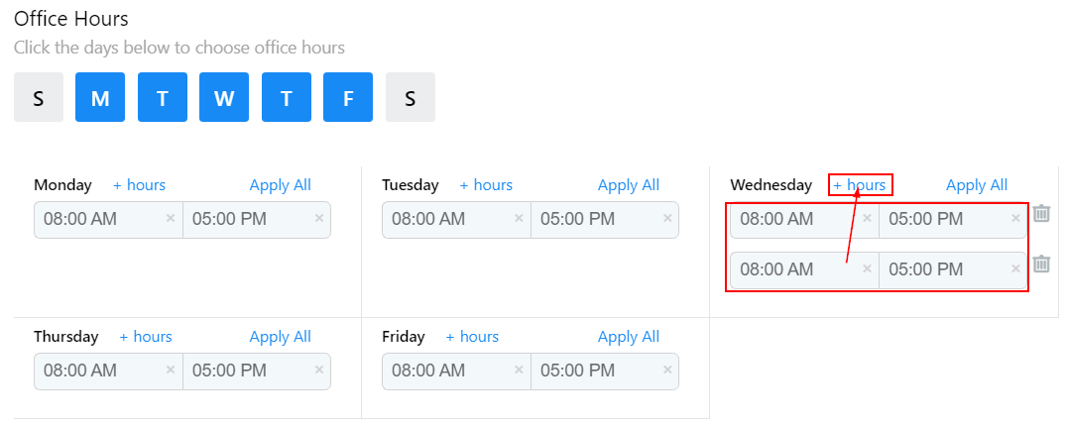Clear Friday's 08:00 AM start time
This screenshot has height=425, width=1065.
click(519, 371)
